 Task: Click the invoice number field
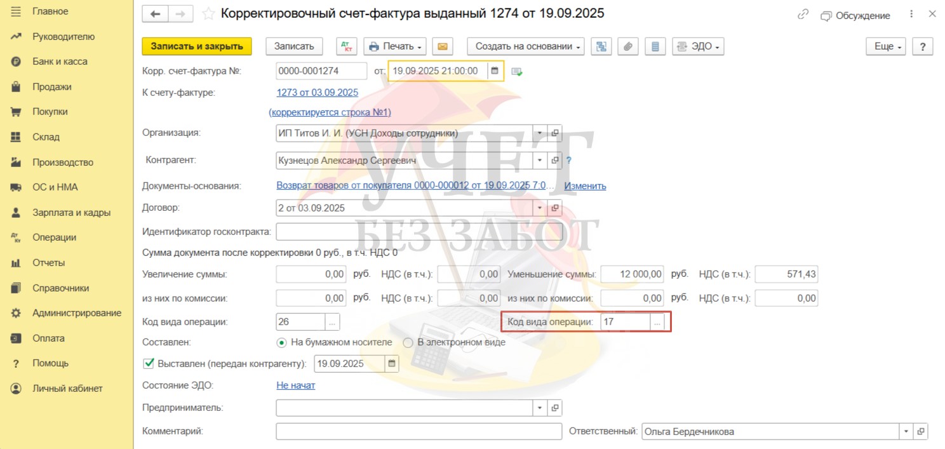[321, 71]
